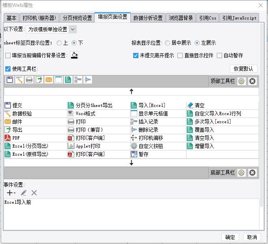268x244 pixels.
Task: Clear bottom toolbar with its X icon
Action: 252,172
